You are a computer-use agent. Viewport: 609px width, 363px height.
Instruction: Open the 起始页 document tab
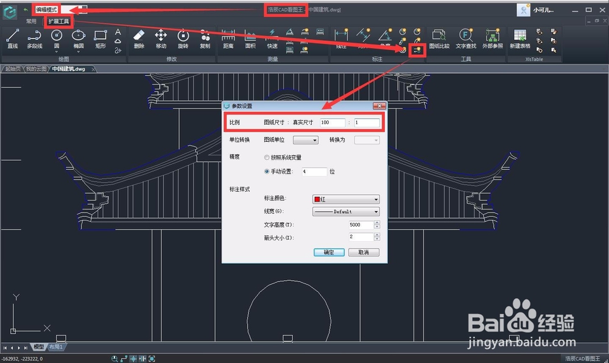tap(13, 69)
